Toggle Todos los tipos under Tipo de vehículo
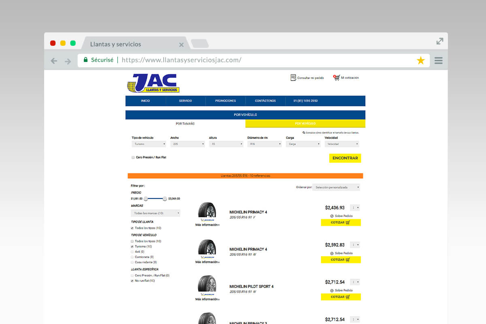 pos(132,241)
